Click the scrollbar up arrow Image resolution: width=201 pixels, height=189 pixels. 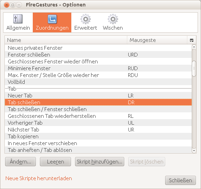coord(194,47)
